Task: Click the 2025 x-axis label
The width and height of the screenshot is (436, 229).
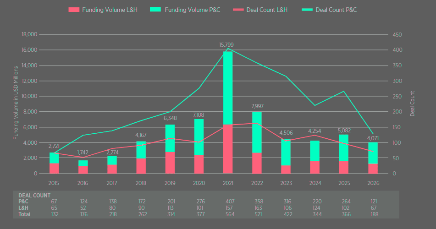Action: coord(344,183)
